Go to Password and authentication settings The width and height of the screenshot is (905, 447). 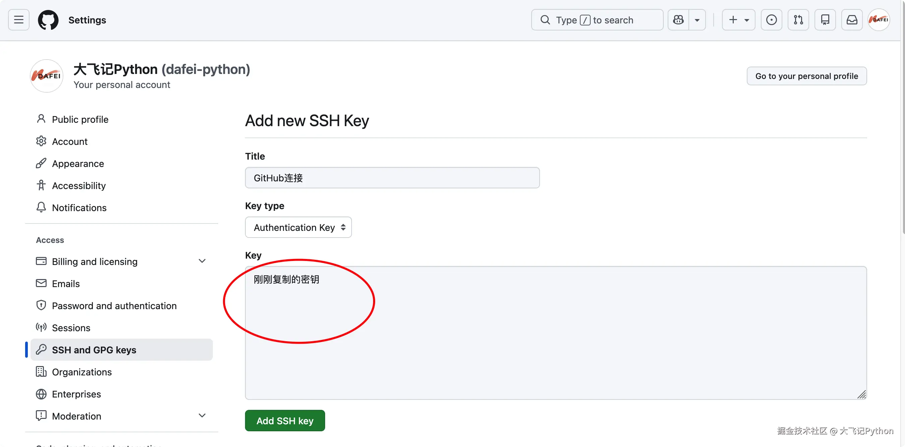[x=114, y=306]
